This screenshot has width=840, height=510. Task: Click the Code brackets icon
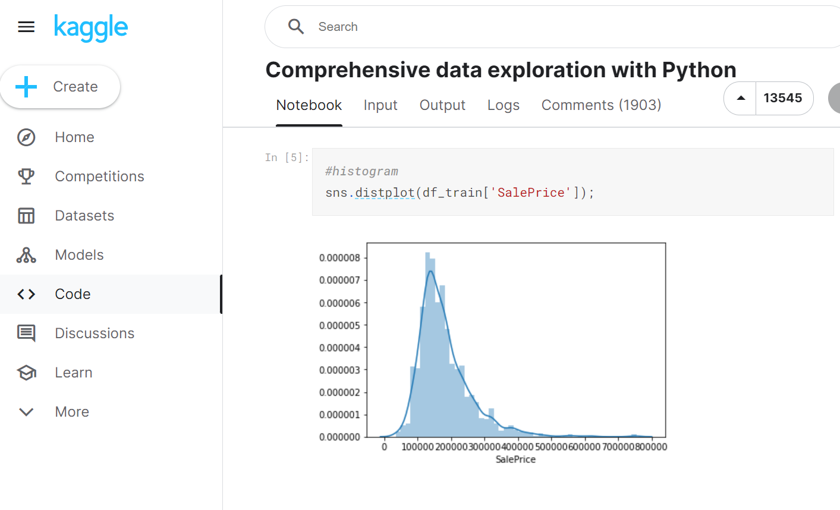[x=26, y=294]
